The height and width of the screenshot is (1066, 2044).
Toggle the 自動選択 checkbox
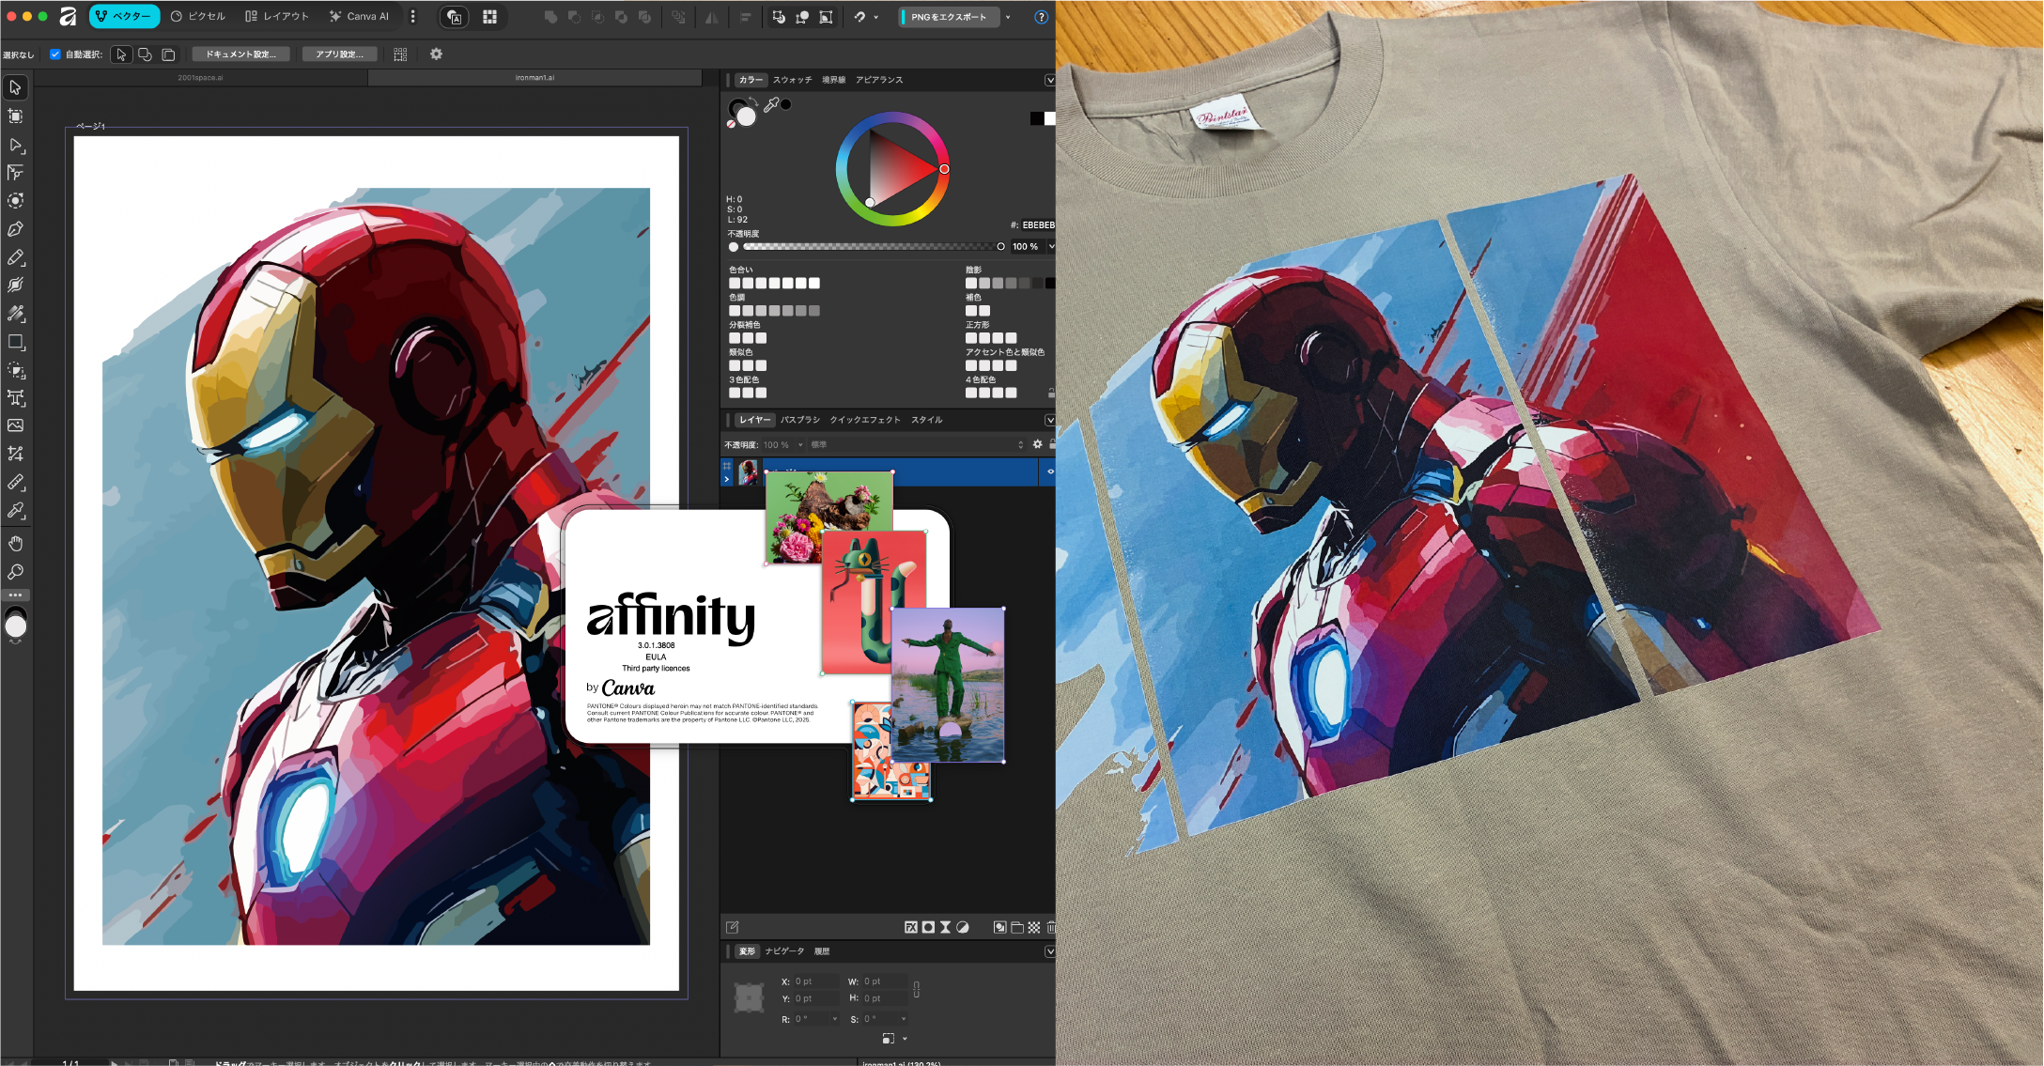pos(55,54)
